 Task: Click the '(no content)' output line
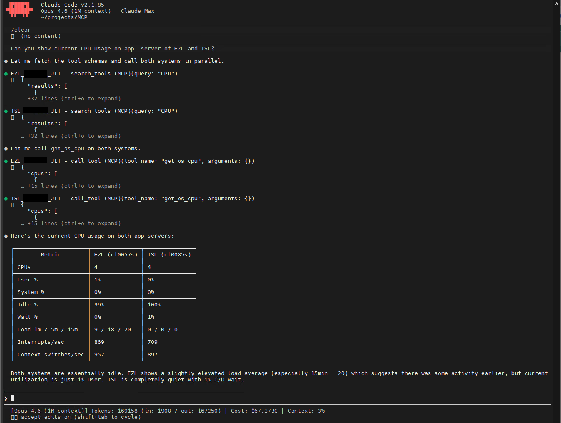pos(41,36)
